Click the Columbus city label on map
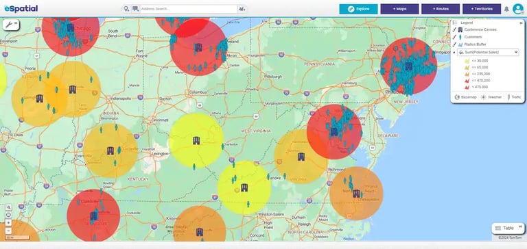 (x=198, y=92)
